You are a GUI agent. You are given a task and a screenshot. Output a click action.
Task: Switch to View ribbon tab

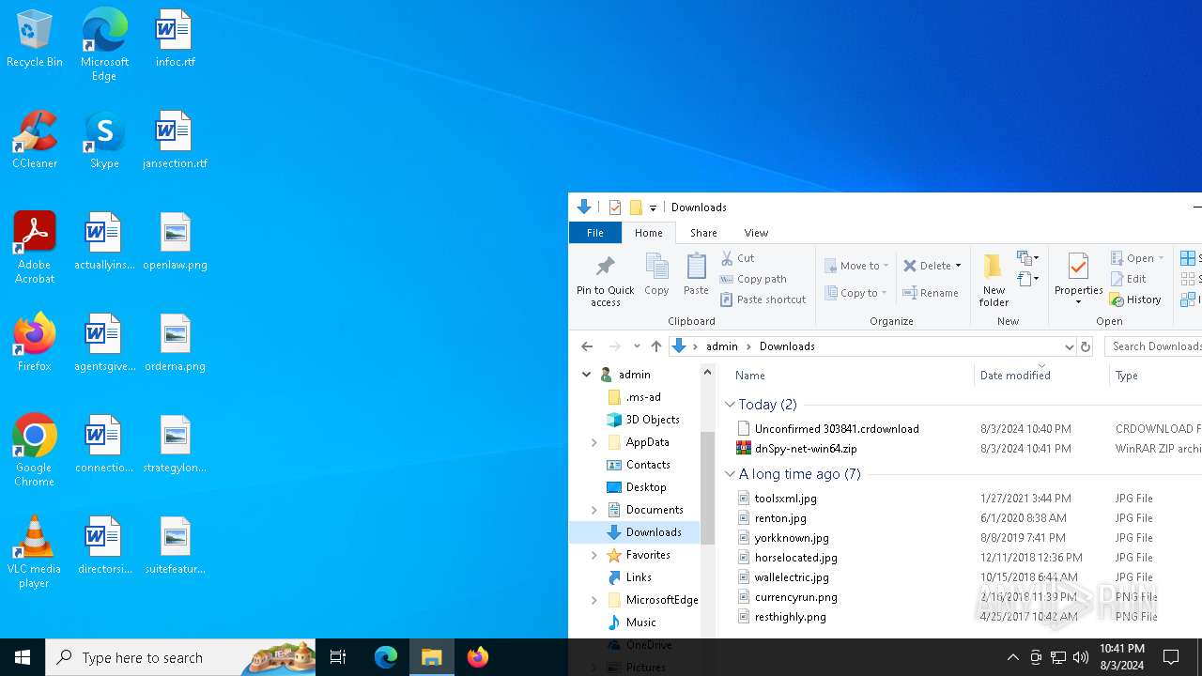[x=756, y=233]
